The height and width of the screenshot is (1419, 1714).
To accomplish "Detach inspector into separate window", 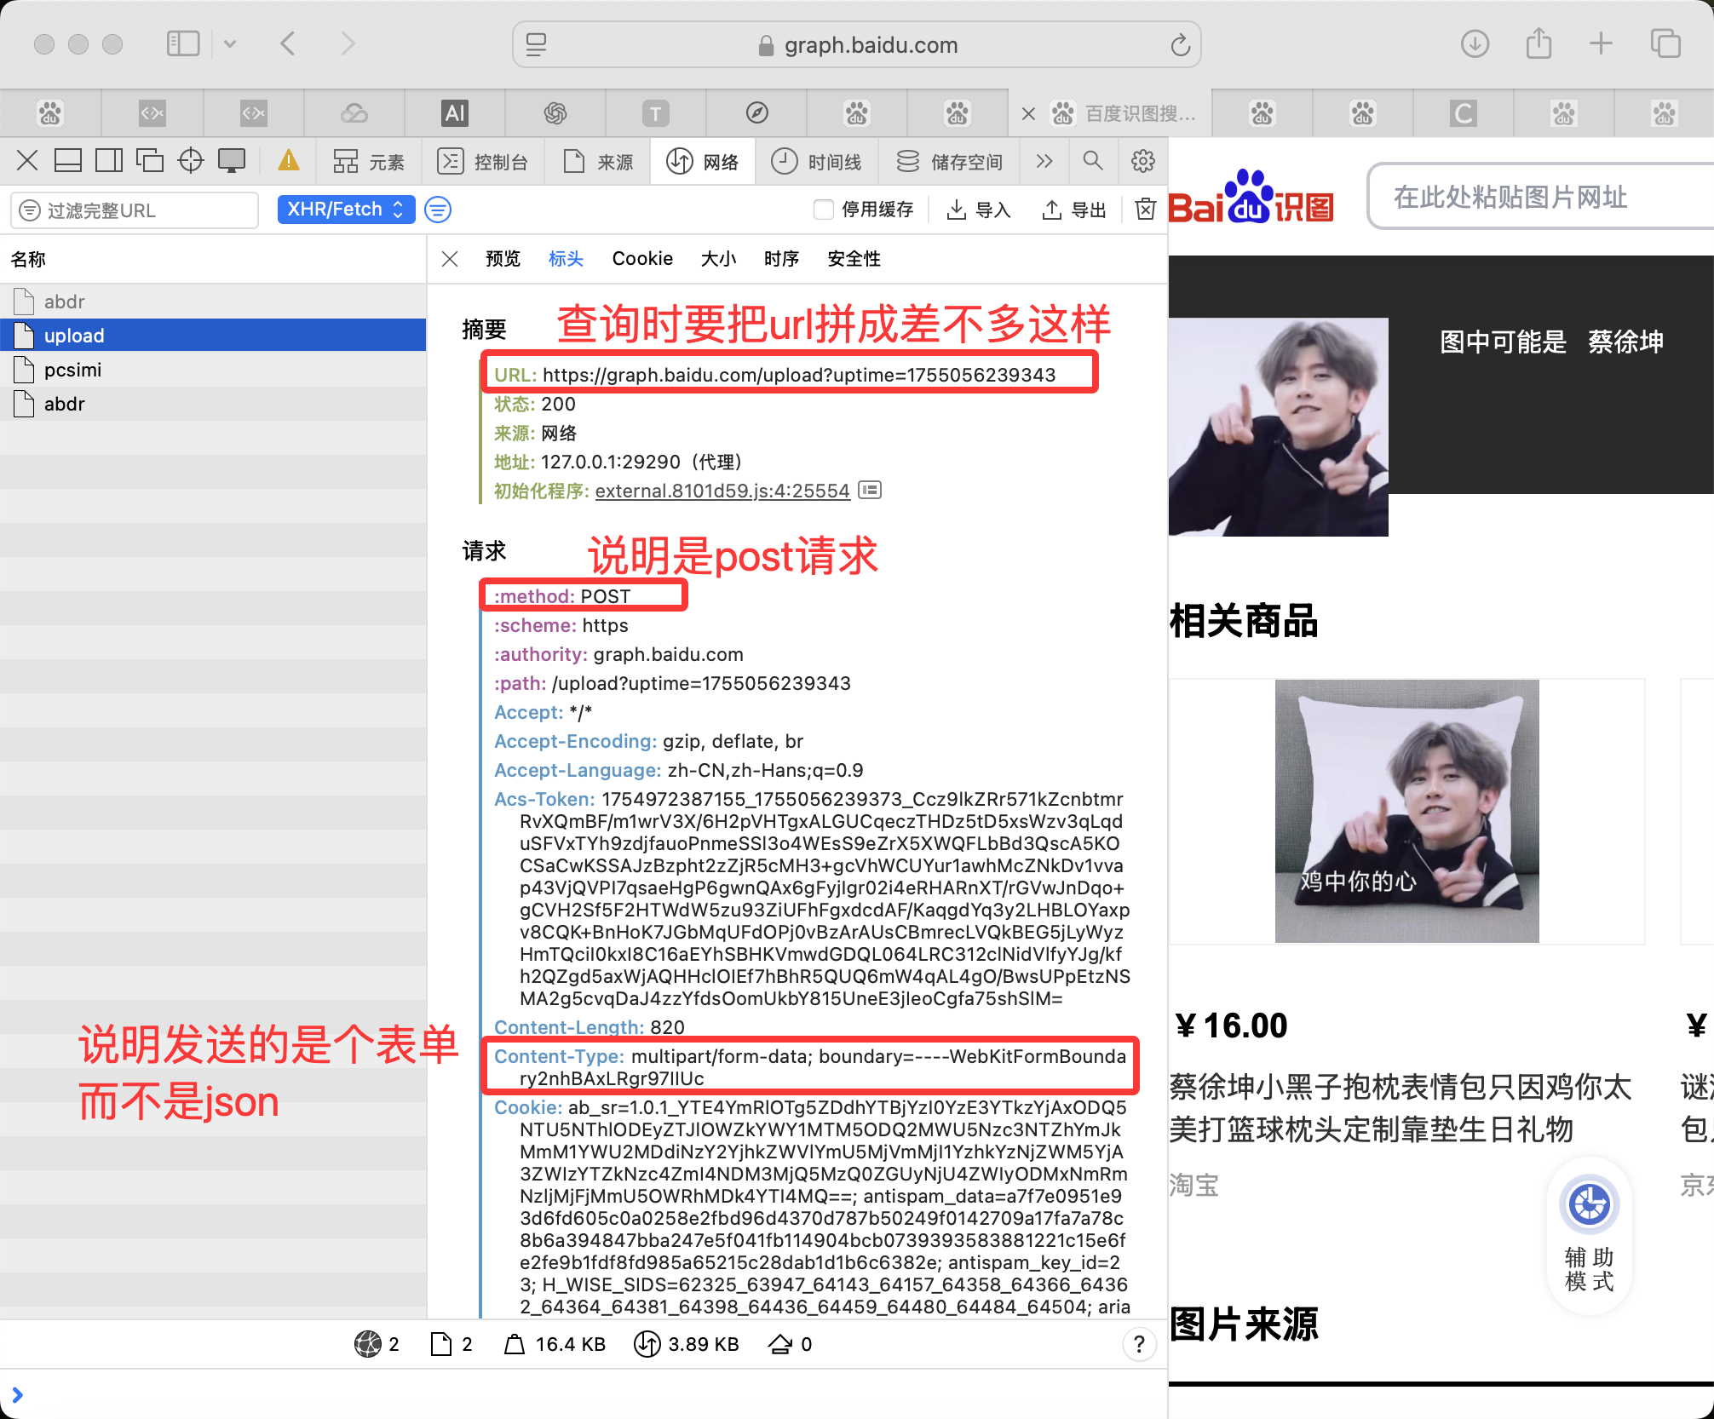I will click(150, 161).
